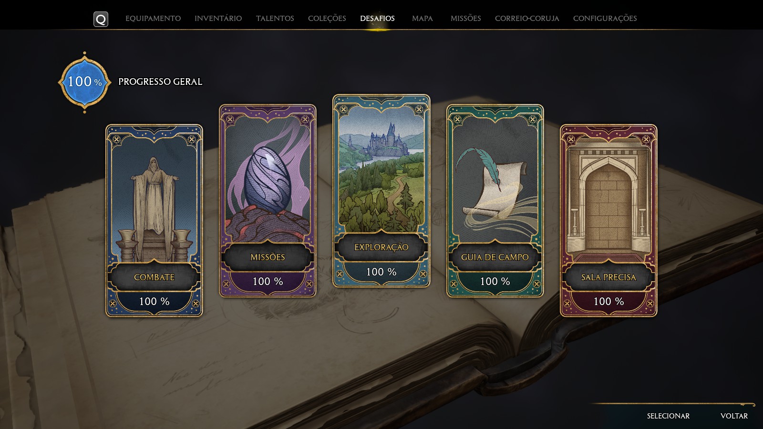763x429 pixels.
Task: Switch to the Missões menu tab
Action: pyautogui.click(x=465, y=18)
